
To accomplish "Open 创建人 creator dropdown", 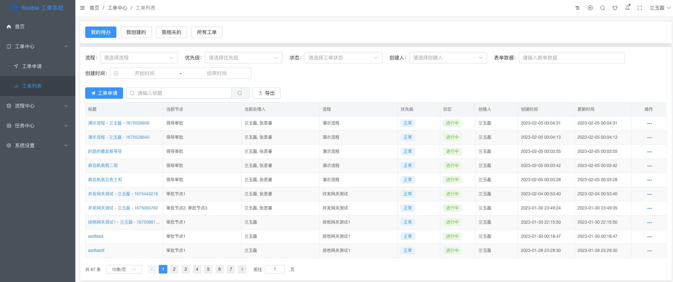I will coord(448,58).
